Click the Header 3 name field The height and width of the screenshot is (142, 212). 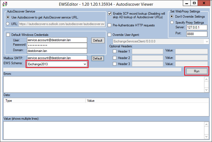[148, 64]
